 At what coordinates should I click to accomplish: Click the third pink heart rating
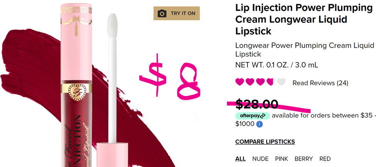click(260, 82)
